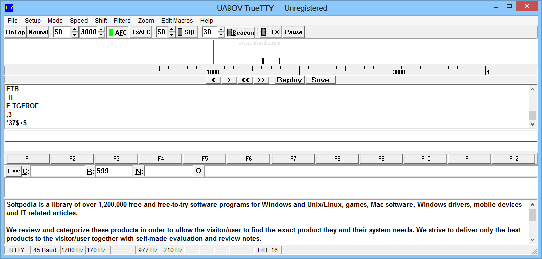
Task: Toggle the OnTop button
Action: pyautogui.click(x=16, y=32)
